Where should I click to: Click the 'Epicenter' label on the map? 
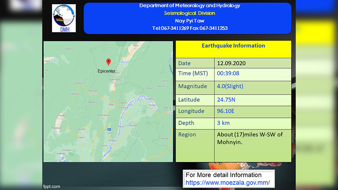click(106, 71)
